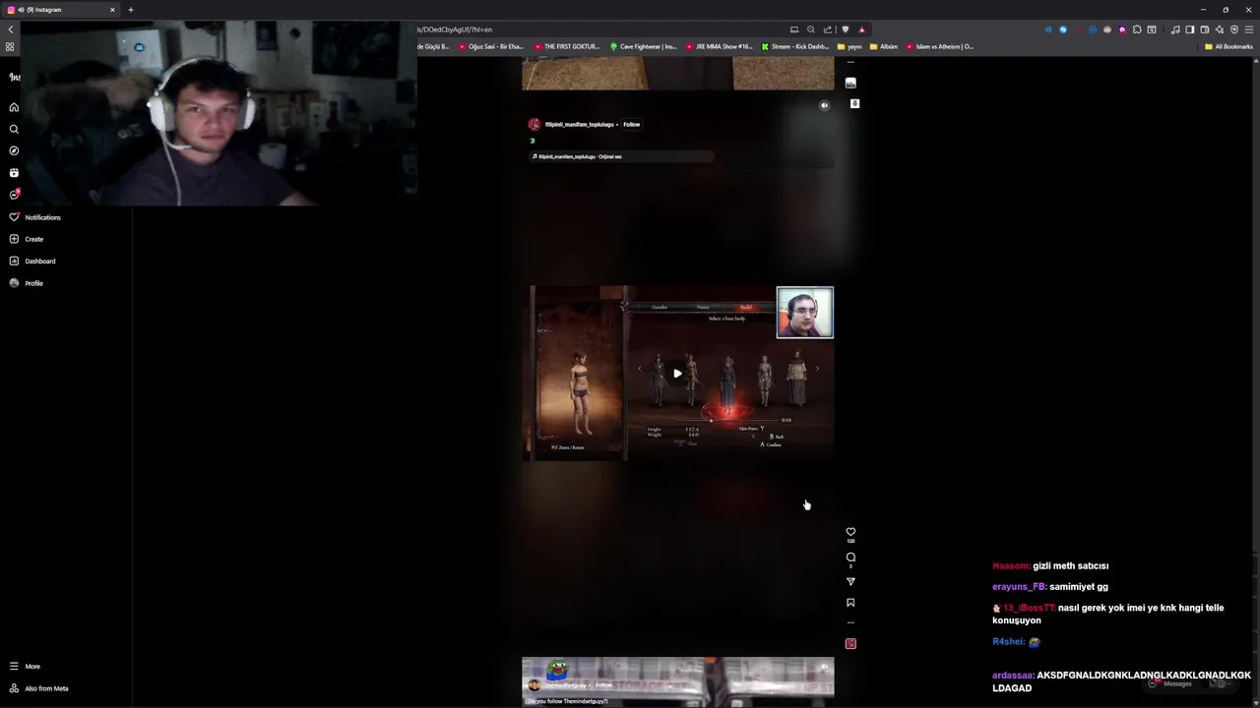This screenshot has width=1260, height=708.
Task: Open Messenger with the unread badge
Action: (x=14, y=195)
